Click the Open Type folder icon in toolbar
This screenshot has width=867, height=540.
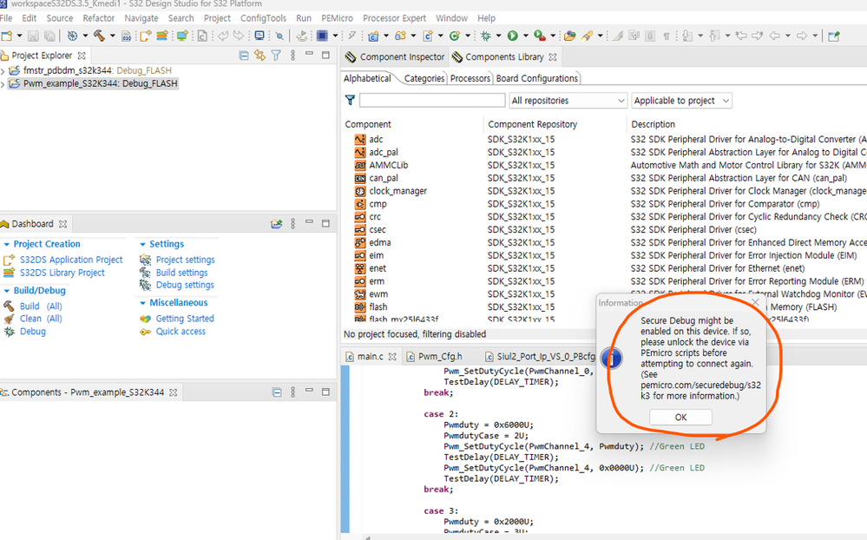click(569, 36)
